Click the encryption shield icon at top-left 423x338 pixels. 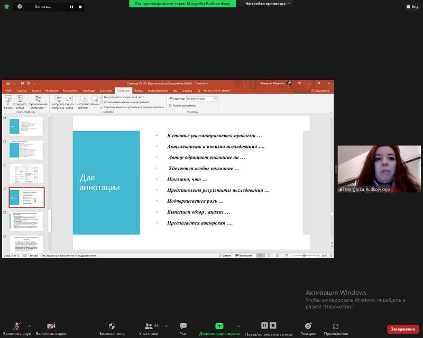[x=5, y=6]
